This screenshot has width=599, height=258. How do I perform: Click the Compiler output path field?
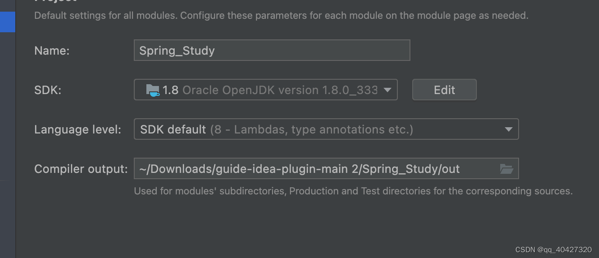click(326, 168)
